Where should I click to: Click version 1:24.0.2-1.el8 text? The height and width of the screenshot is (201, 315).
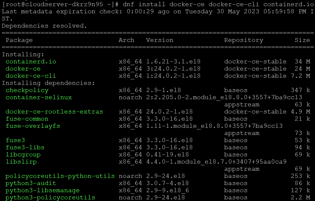point(173,76)
